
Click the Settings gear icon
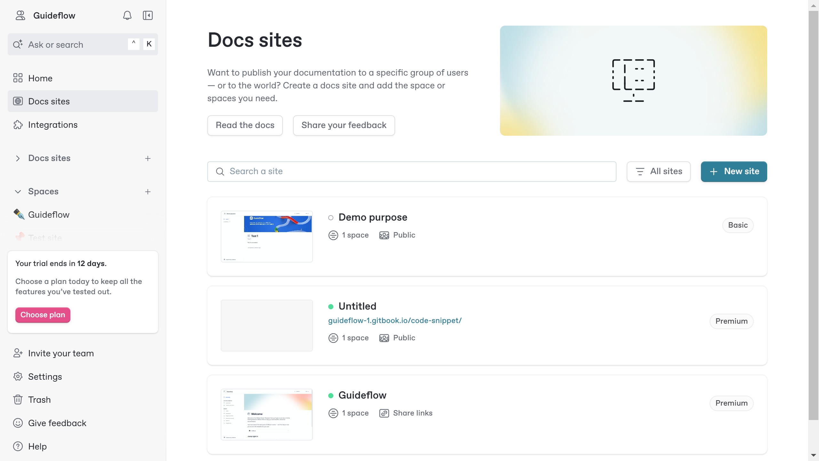point(18,376)
